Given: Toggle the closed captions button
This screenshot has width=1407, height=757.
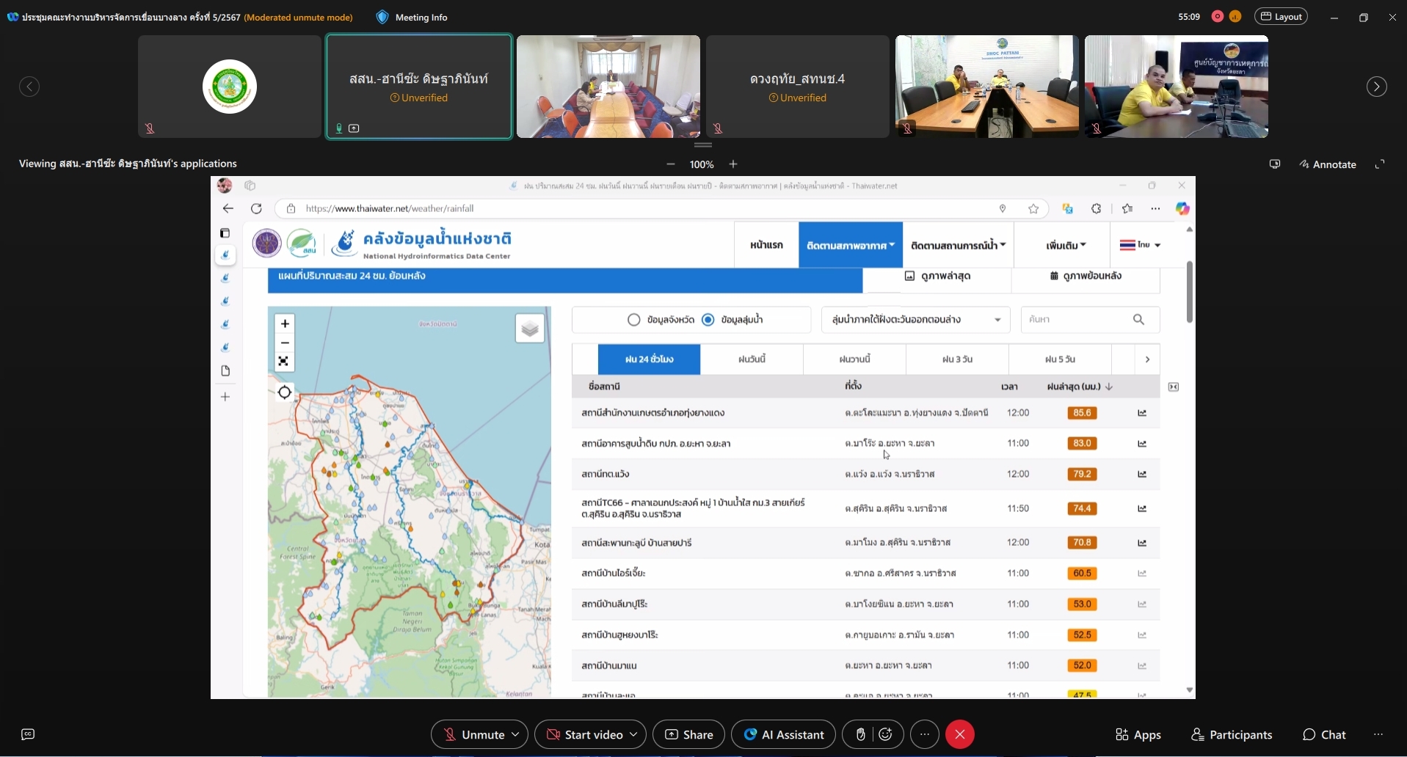Looking at the screenshot, I should pos(28,734).
